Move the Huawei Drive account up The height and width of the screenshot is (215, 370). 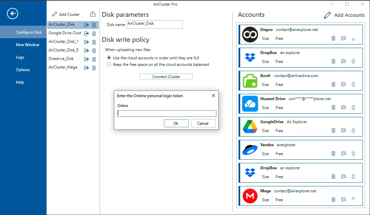(353, 106)
